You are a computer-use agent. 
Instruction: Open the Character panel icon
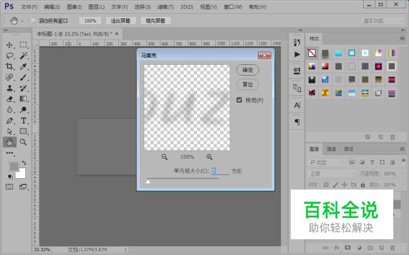pyautogui.click(x=297, y=105)
